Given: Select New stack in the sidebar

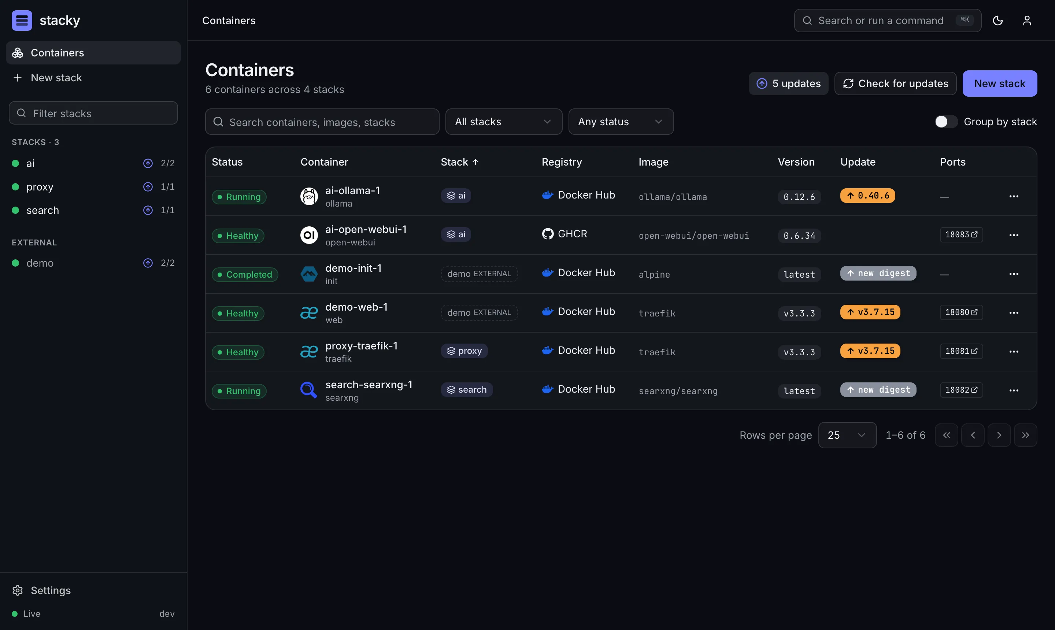Looking at the screenshot, I should [x=93, y=78].
